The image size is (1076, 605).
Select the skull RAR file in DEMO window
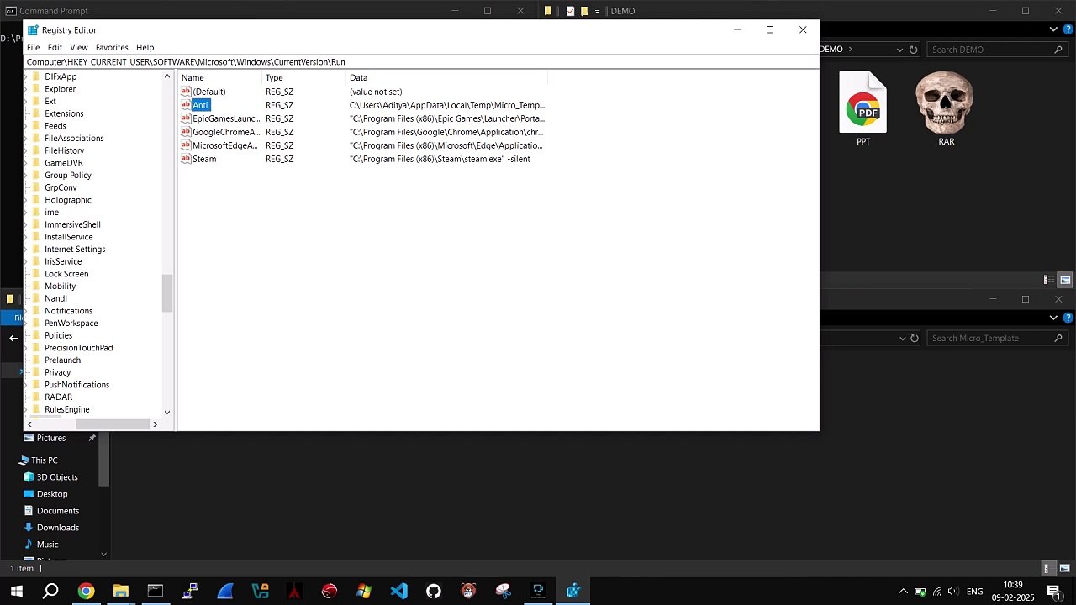pyautogui.click(x=946, y=109)
